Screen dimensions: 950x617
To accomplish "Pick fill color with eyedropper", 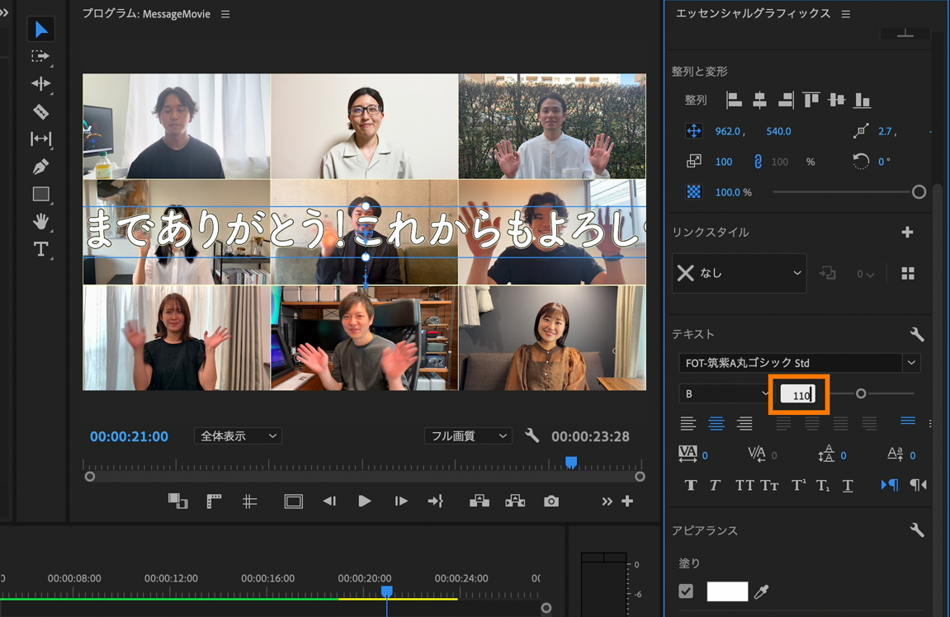I will 762,591.
